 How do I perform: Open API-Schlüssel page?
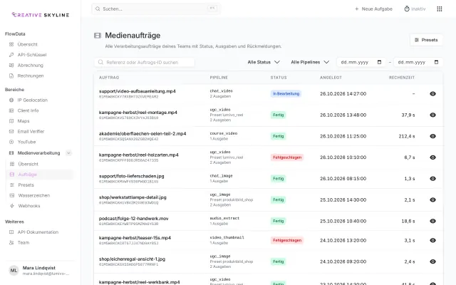(31, 55)
